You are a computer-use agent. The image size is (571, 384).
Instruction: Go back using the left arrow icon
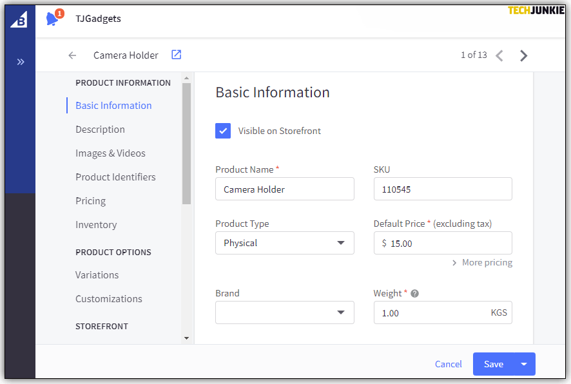click(x=72, y=55)
